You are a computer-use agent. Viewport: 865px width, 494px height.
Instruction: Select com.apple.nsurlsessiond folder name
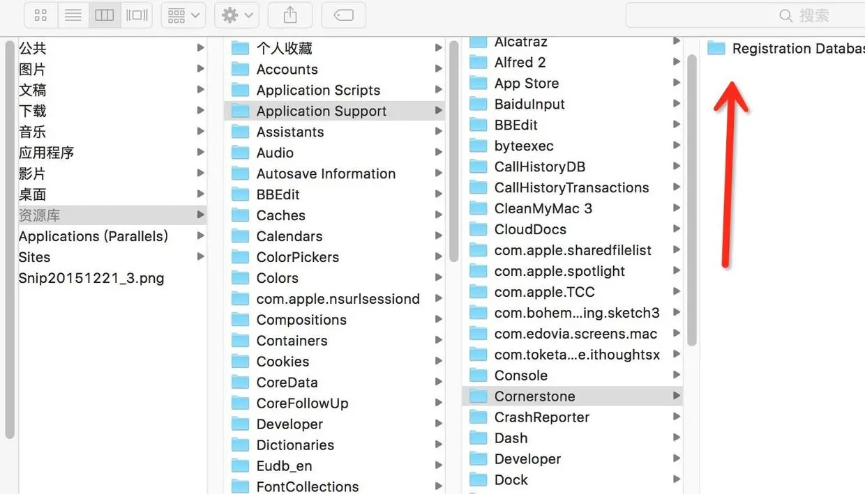pos(338,299)
